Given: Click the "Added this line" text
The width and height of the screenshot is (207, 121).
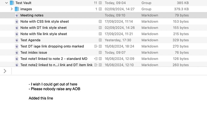Looking at the screenshot, I should coord(41,98).
